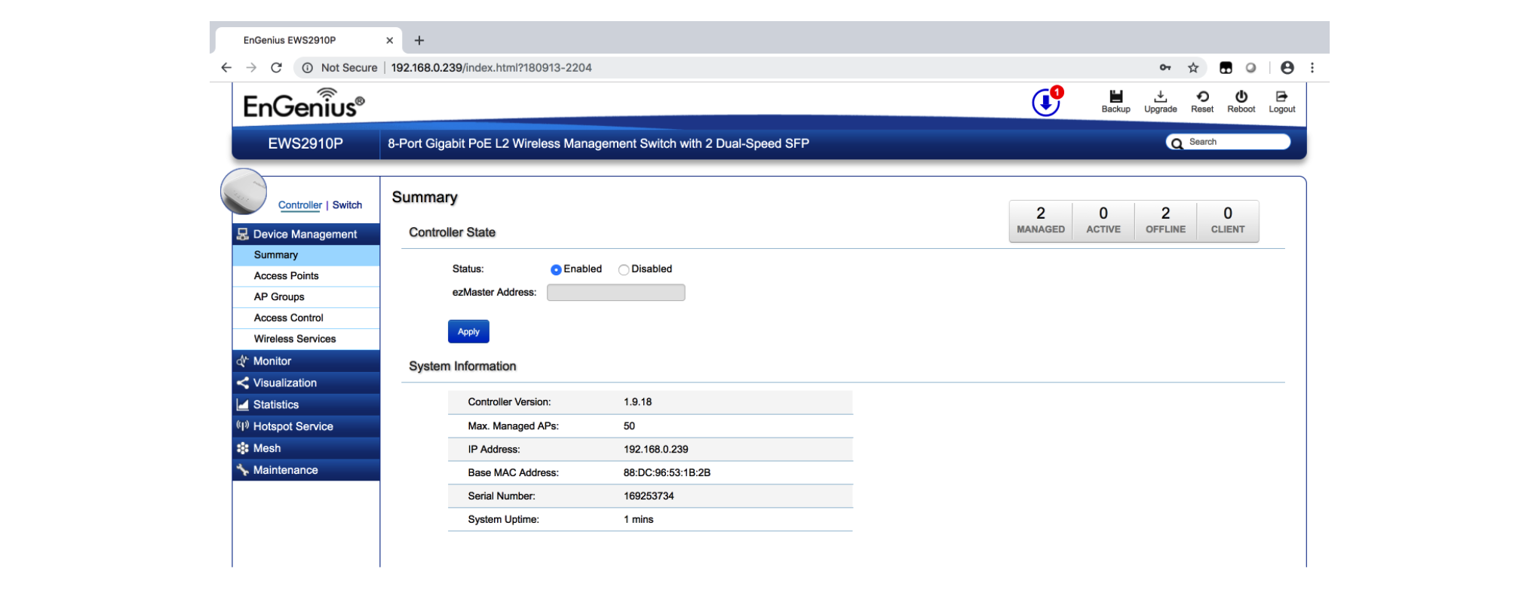Viewport: 1522px width, 593px height.
Task: Go back with the browser back arrow
Action: (226, 68)
